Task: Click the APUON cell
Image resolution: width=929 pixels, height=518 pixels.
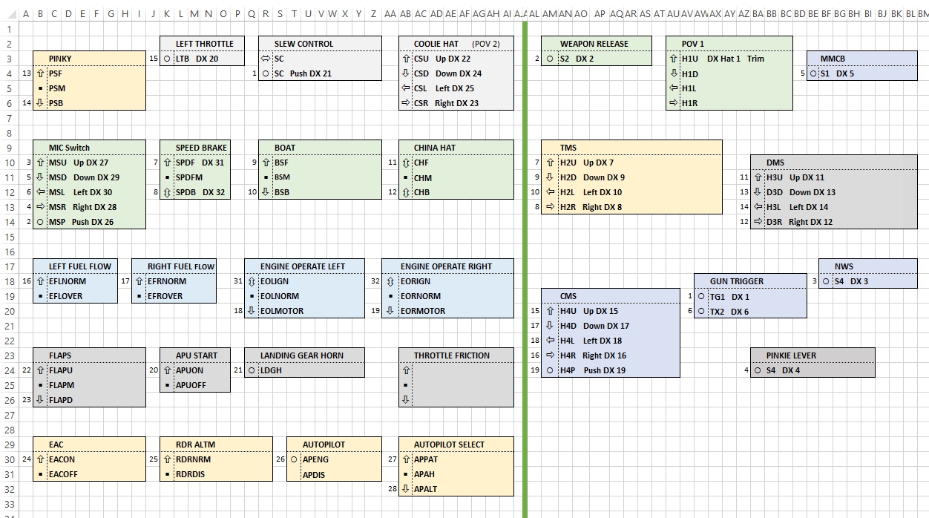Action: click(202, 370)
